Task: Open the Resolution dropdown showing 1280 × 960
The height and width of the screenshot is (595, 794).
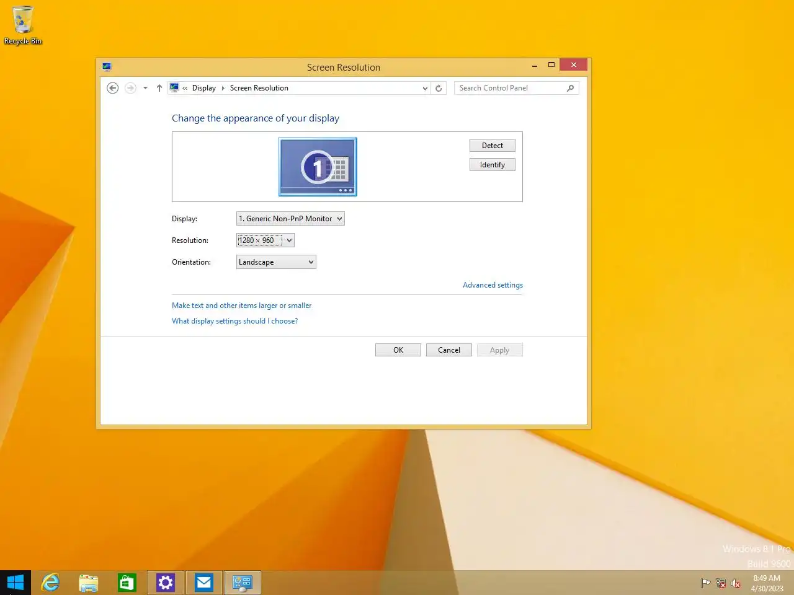Action: tap(265, 240)
